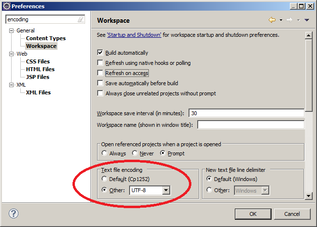Open the back history dropdown arrow
The image size is (317, 227).
point(280,20)
